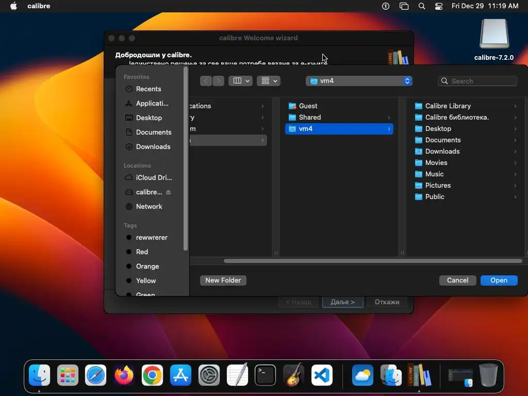Open the Apple menu
Image resolution: width=528 pixels, height=396 pixels.
pos(13,6)
